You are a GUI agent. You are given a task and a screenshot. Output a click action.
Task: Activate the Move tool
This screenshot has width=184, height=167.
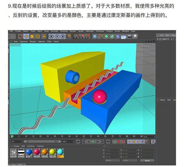point(26,37)
